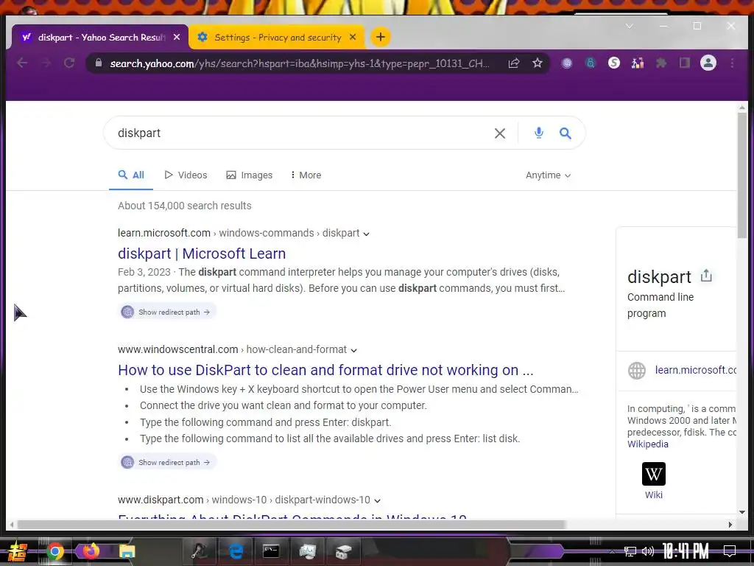Click the www.windowscentral.com breadcrumb text

coord(178,349)
